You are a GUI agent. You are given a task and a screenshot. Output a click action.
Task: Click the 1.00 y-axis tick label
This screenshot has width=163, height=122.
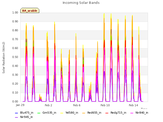(15, 12)
